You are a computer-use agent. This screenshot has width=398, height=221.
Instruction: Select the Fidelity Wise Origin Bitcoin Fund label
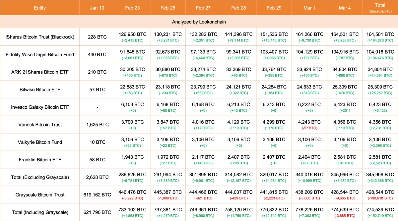coord(40,54)
